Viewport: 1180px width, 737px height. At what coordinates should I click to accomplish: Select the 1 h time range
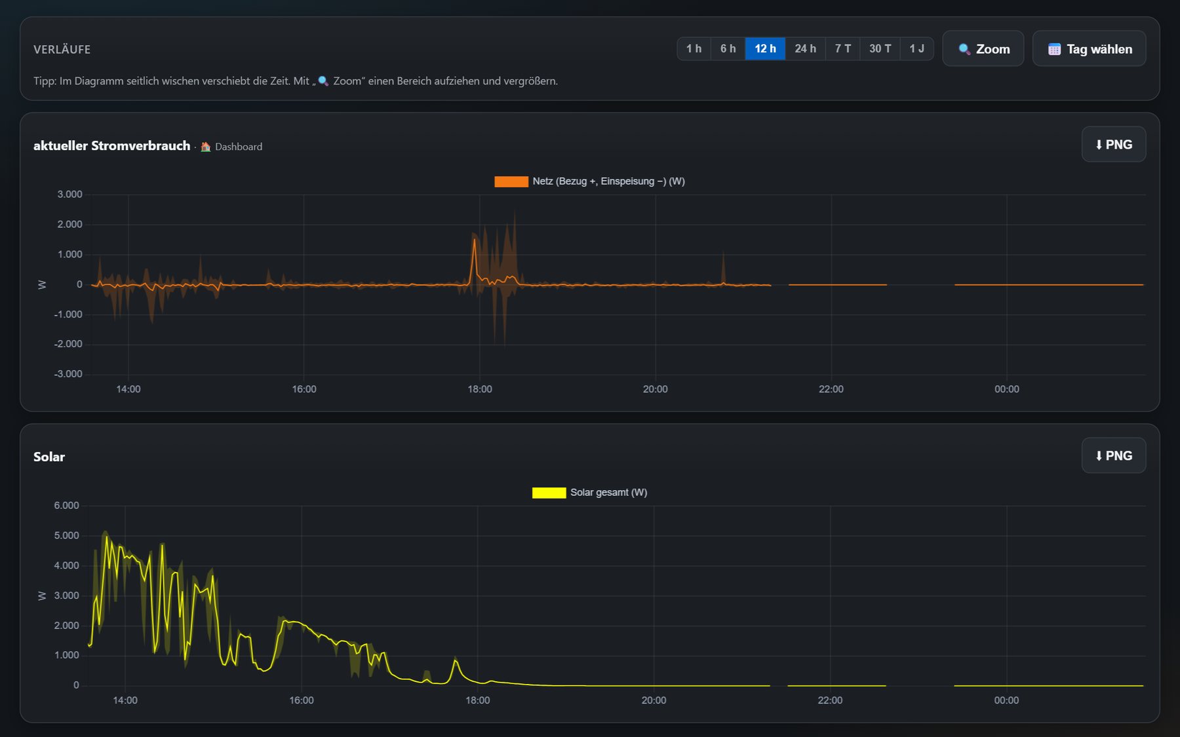click(x=694, y=48)
